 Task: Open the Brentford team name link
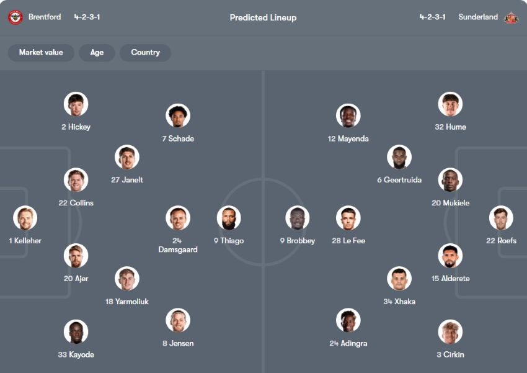pos(45,17)
